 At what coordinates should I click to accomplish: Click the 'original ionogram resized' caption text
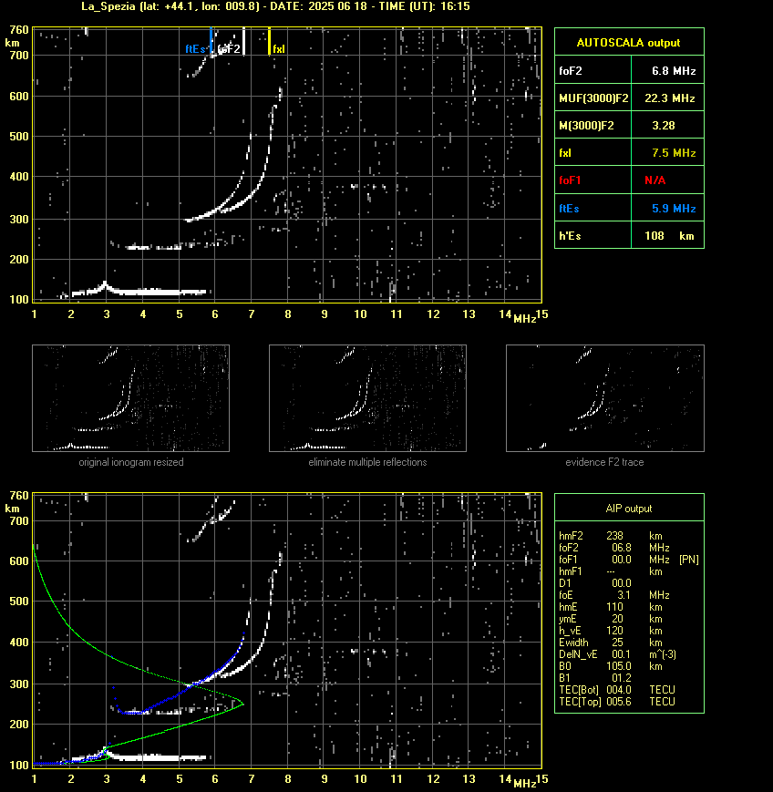click(x=131, y=462)
